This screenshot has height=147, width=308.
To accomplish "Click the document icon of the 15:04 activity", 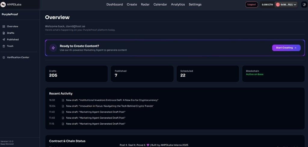I will [63, 106].
